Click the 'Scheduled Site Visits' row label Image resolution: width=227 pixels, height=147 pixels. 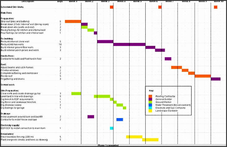click(12, 7)
